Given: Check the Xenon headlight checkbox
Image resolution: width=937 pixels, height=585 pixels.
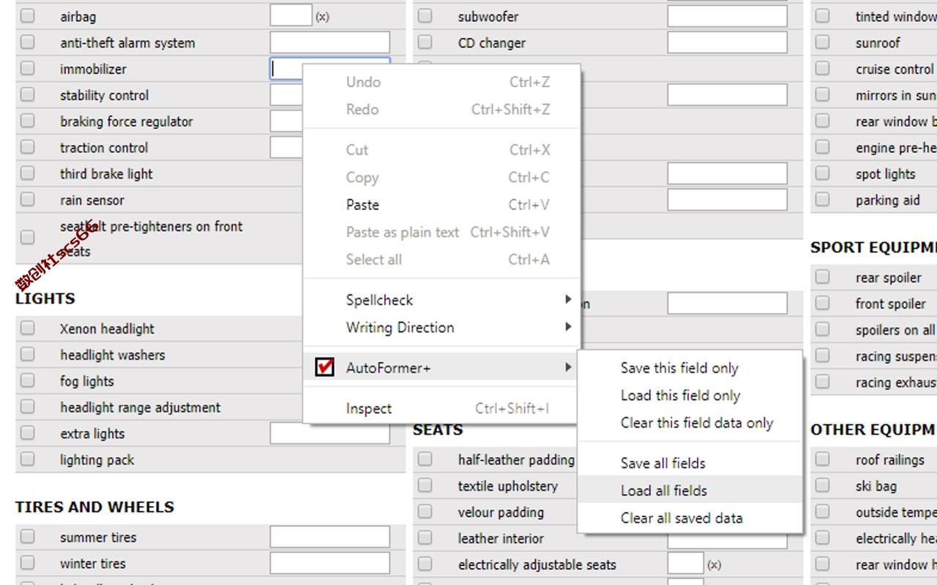Looking at the screenshot, I should point(27,328).
